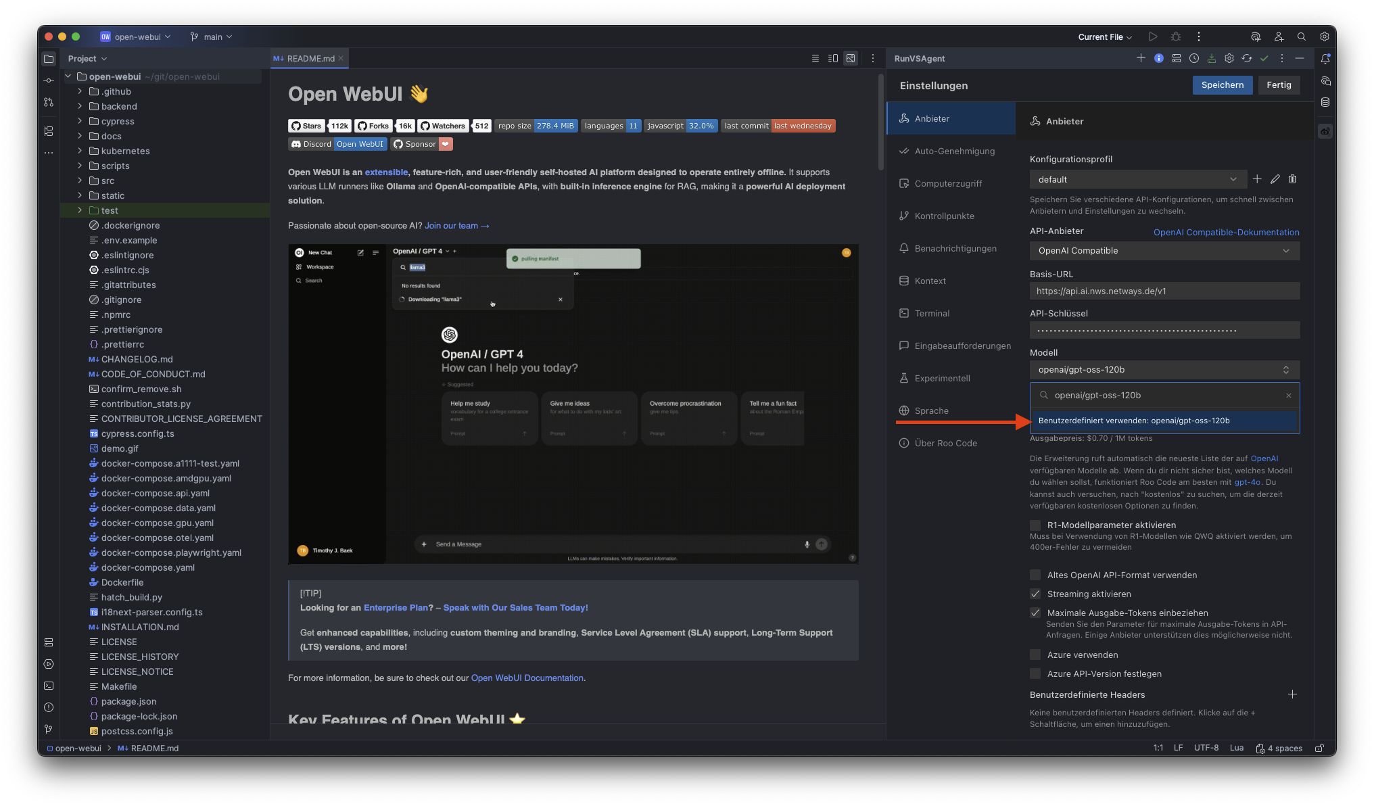This screenshot has width=1374, height=806.
Task: Open the main branch dropdown
Action: pos(212,37)
